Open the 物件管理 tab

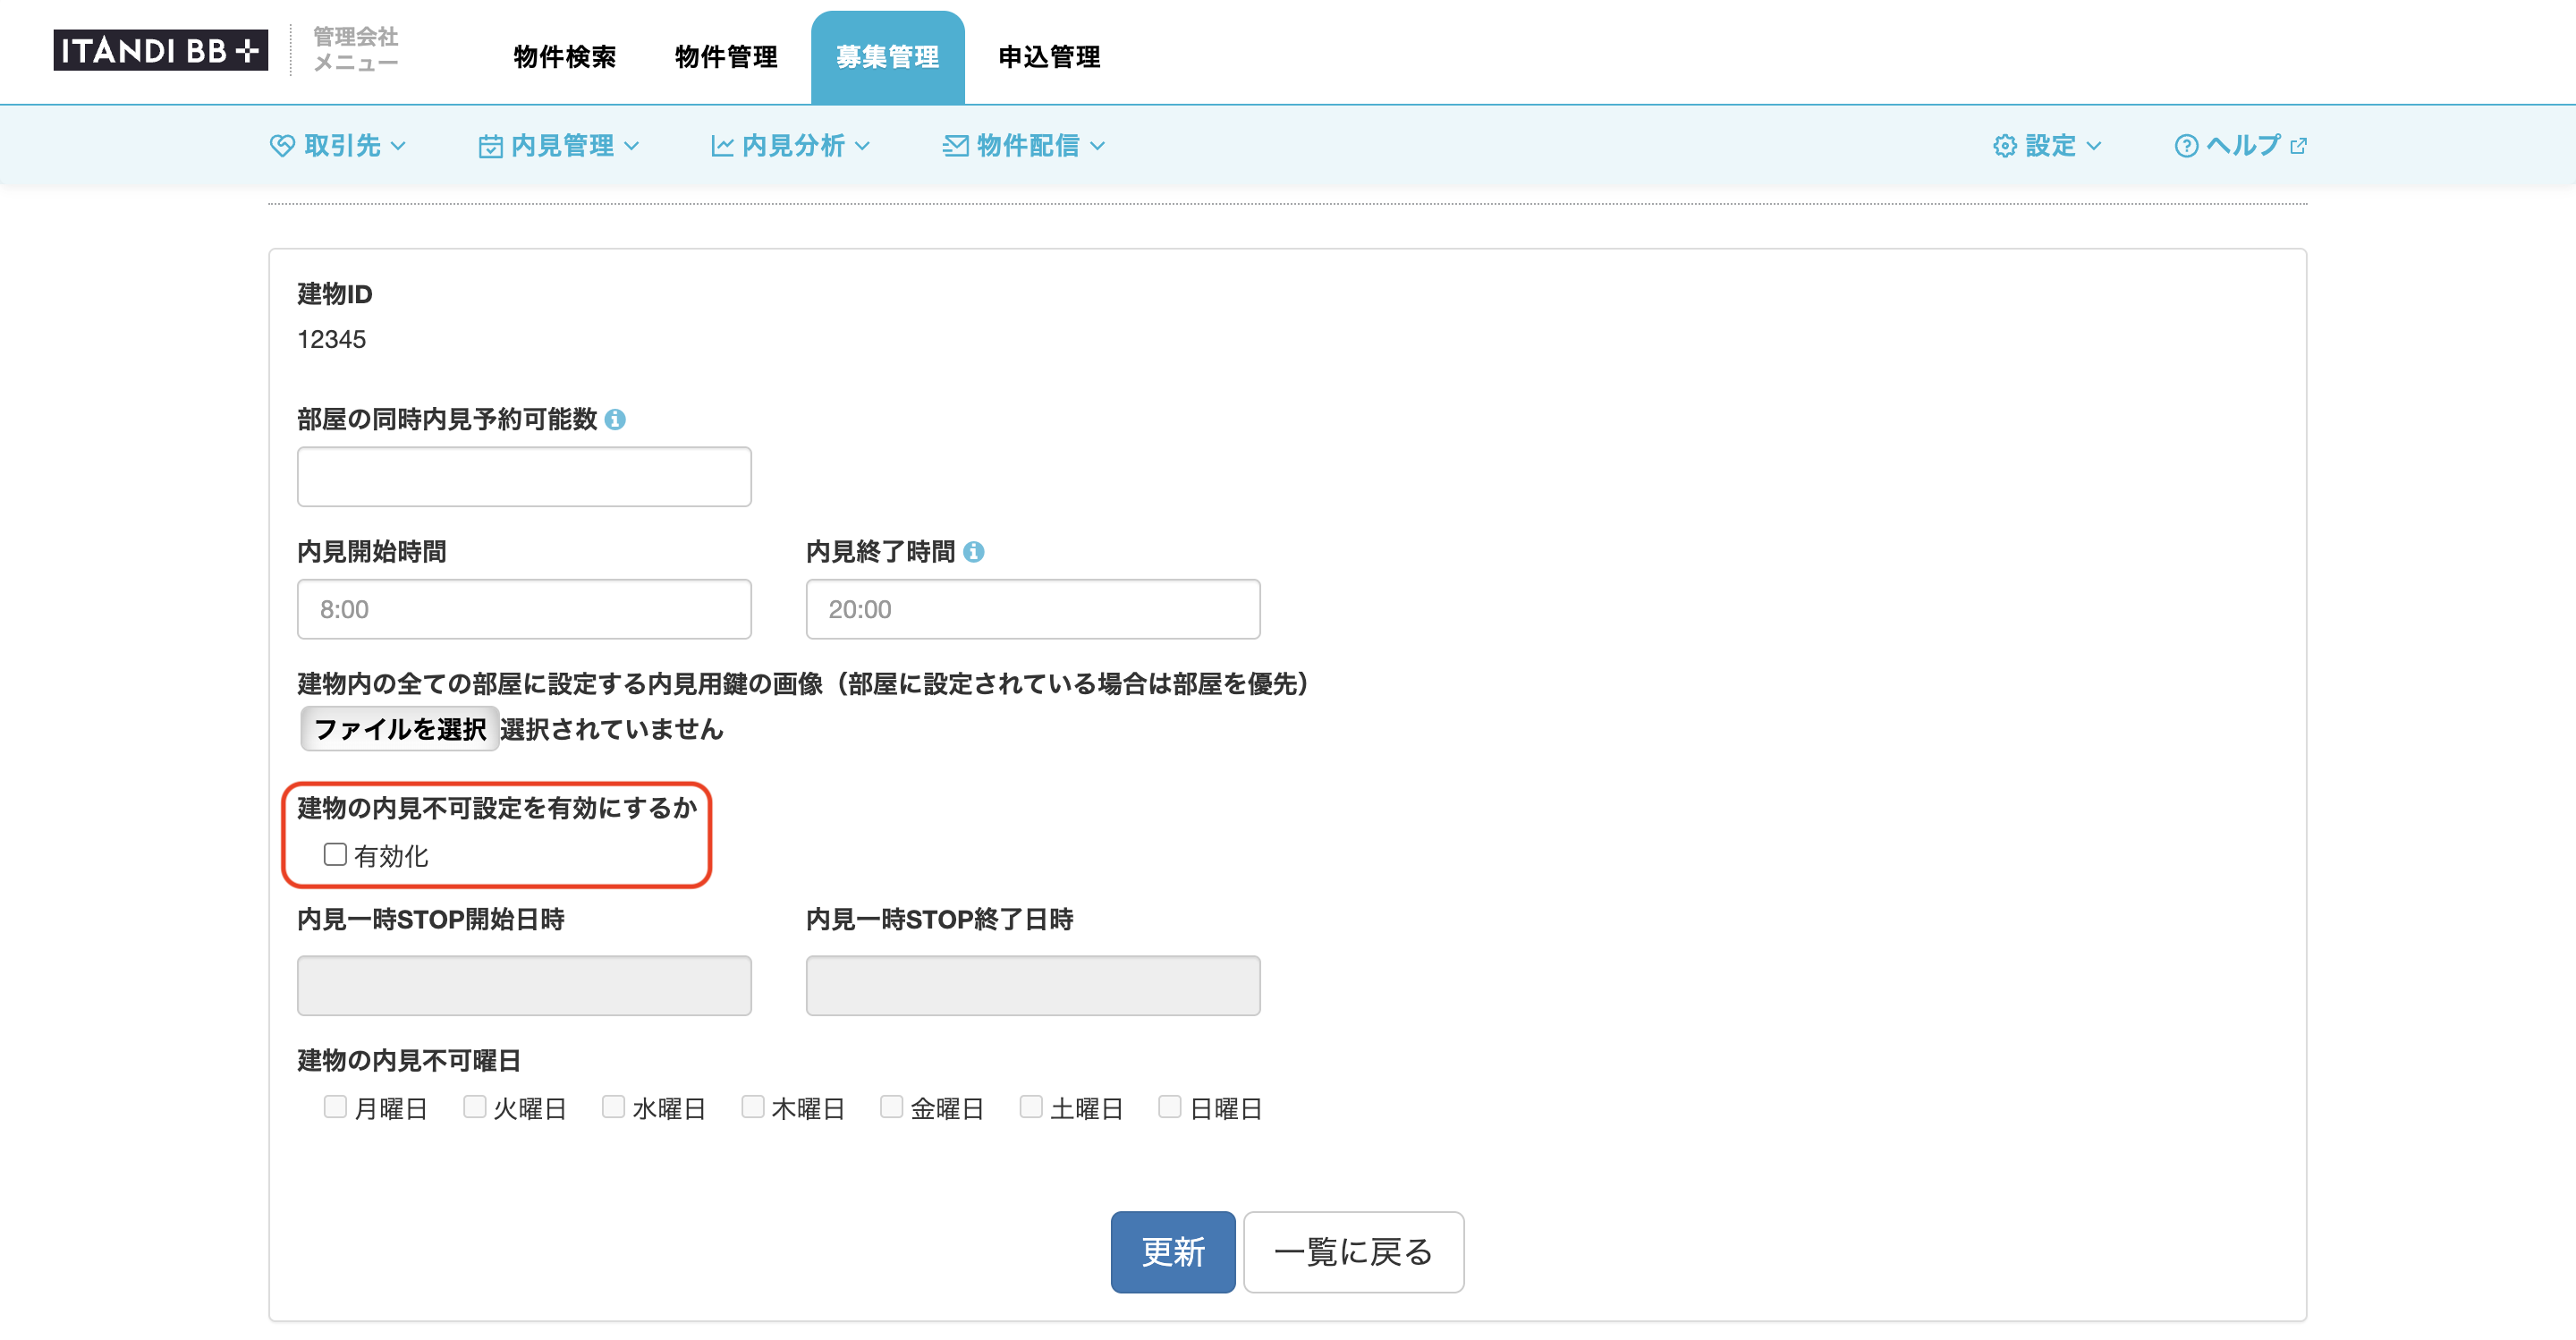726,57
